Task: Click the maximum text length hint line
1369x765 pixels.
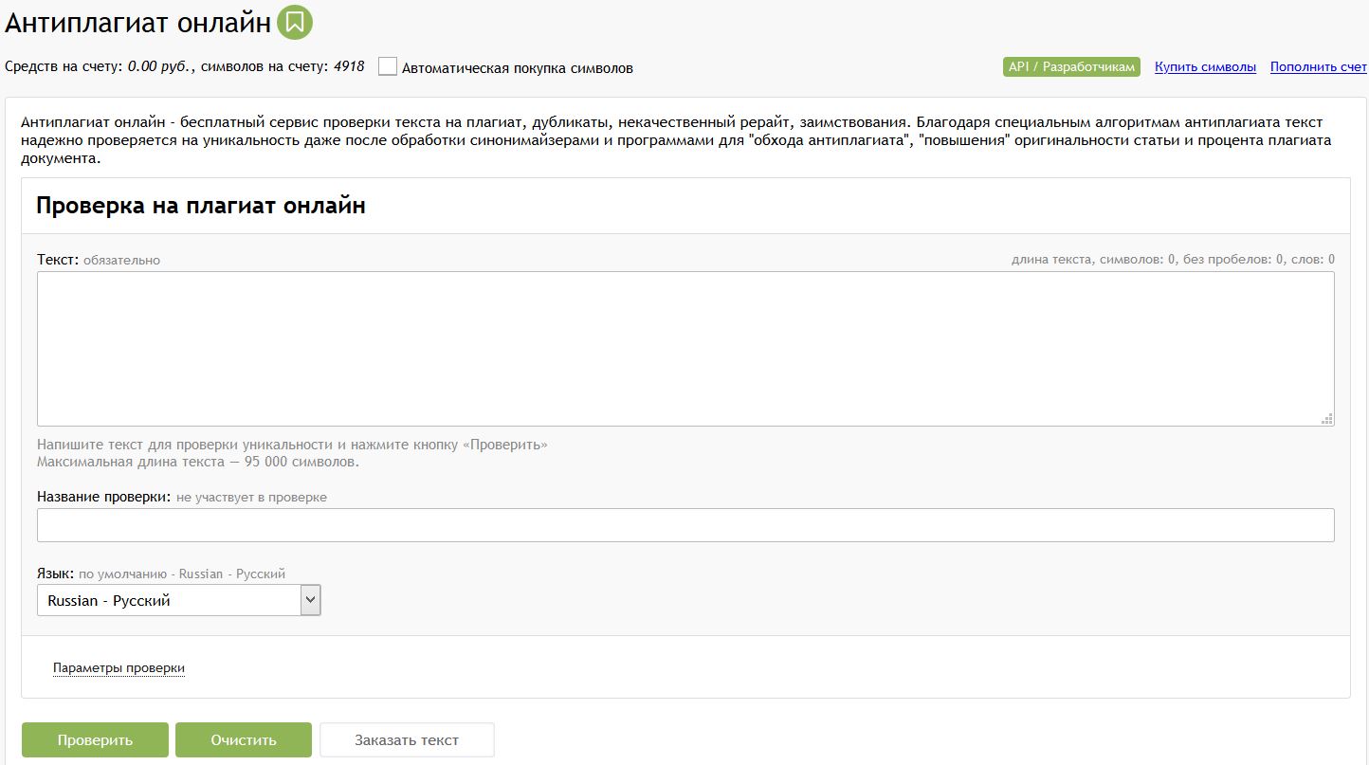Action: point(198,463)
